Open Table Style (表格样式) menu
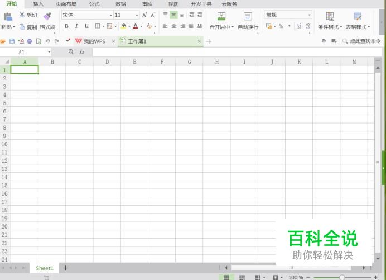The width and height of the screenshot is (386, 280). point(358,21)
